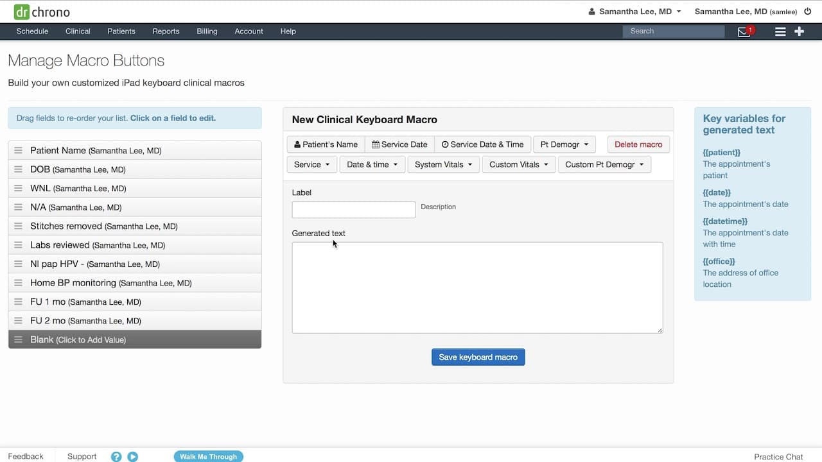Viewport: 822px width, 462px height.
Task: Expand the System Vitals dropdown
Action: pos(443,164)
